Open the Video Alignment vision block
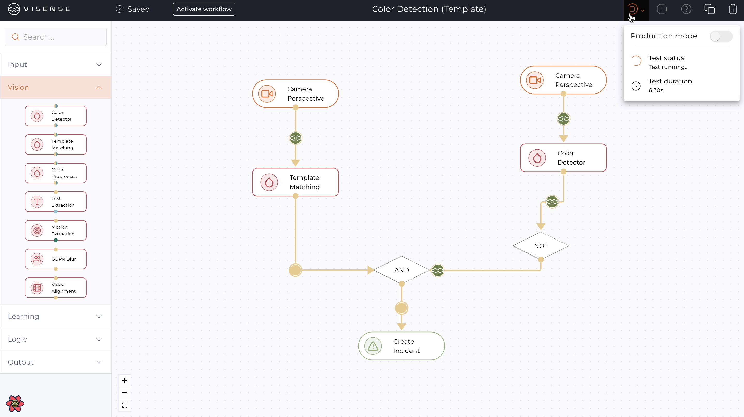 coord(56,287)
